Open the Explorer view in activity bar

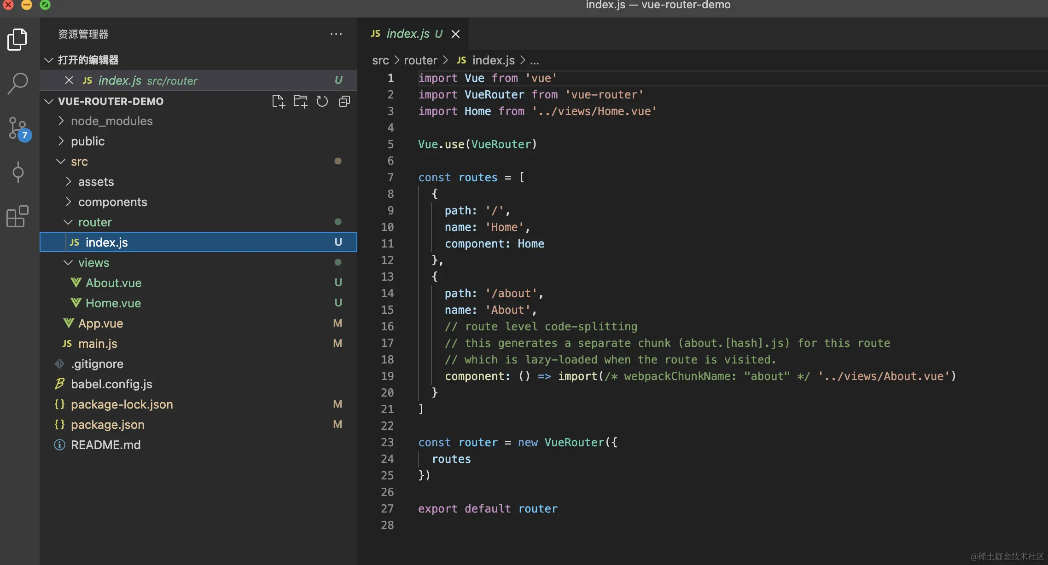click(17, 40)
